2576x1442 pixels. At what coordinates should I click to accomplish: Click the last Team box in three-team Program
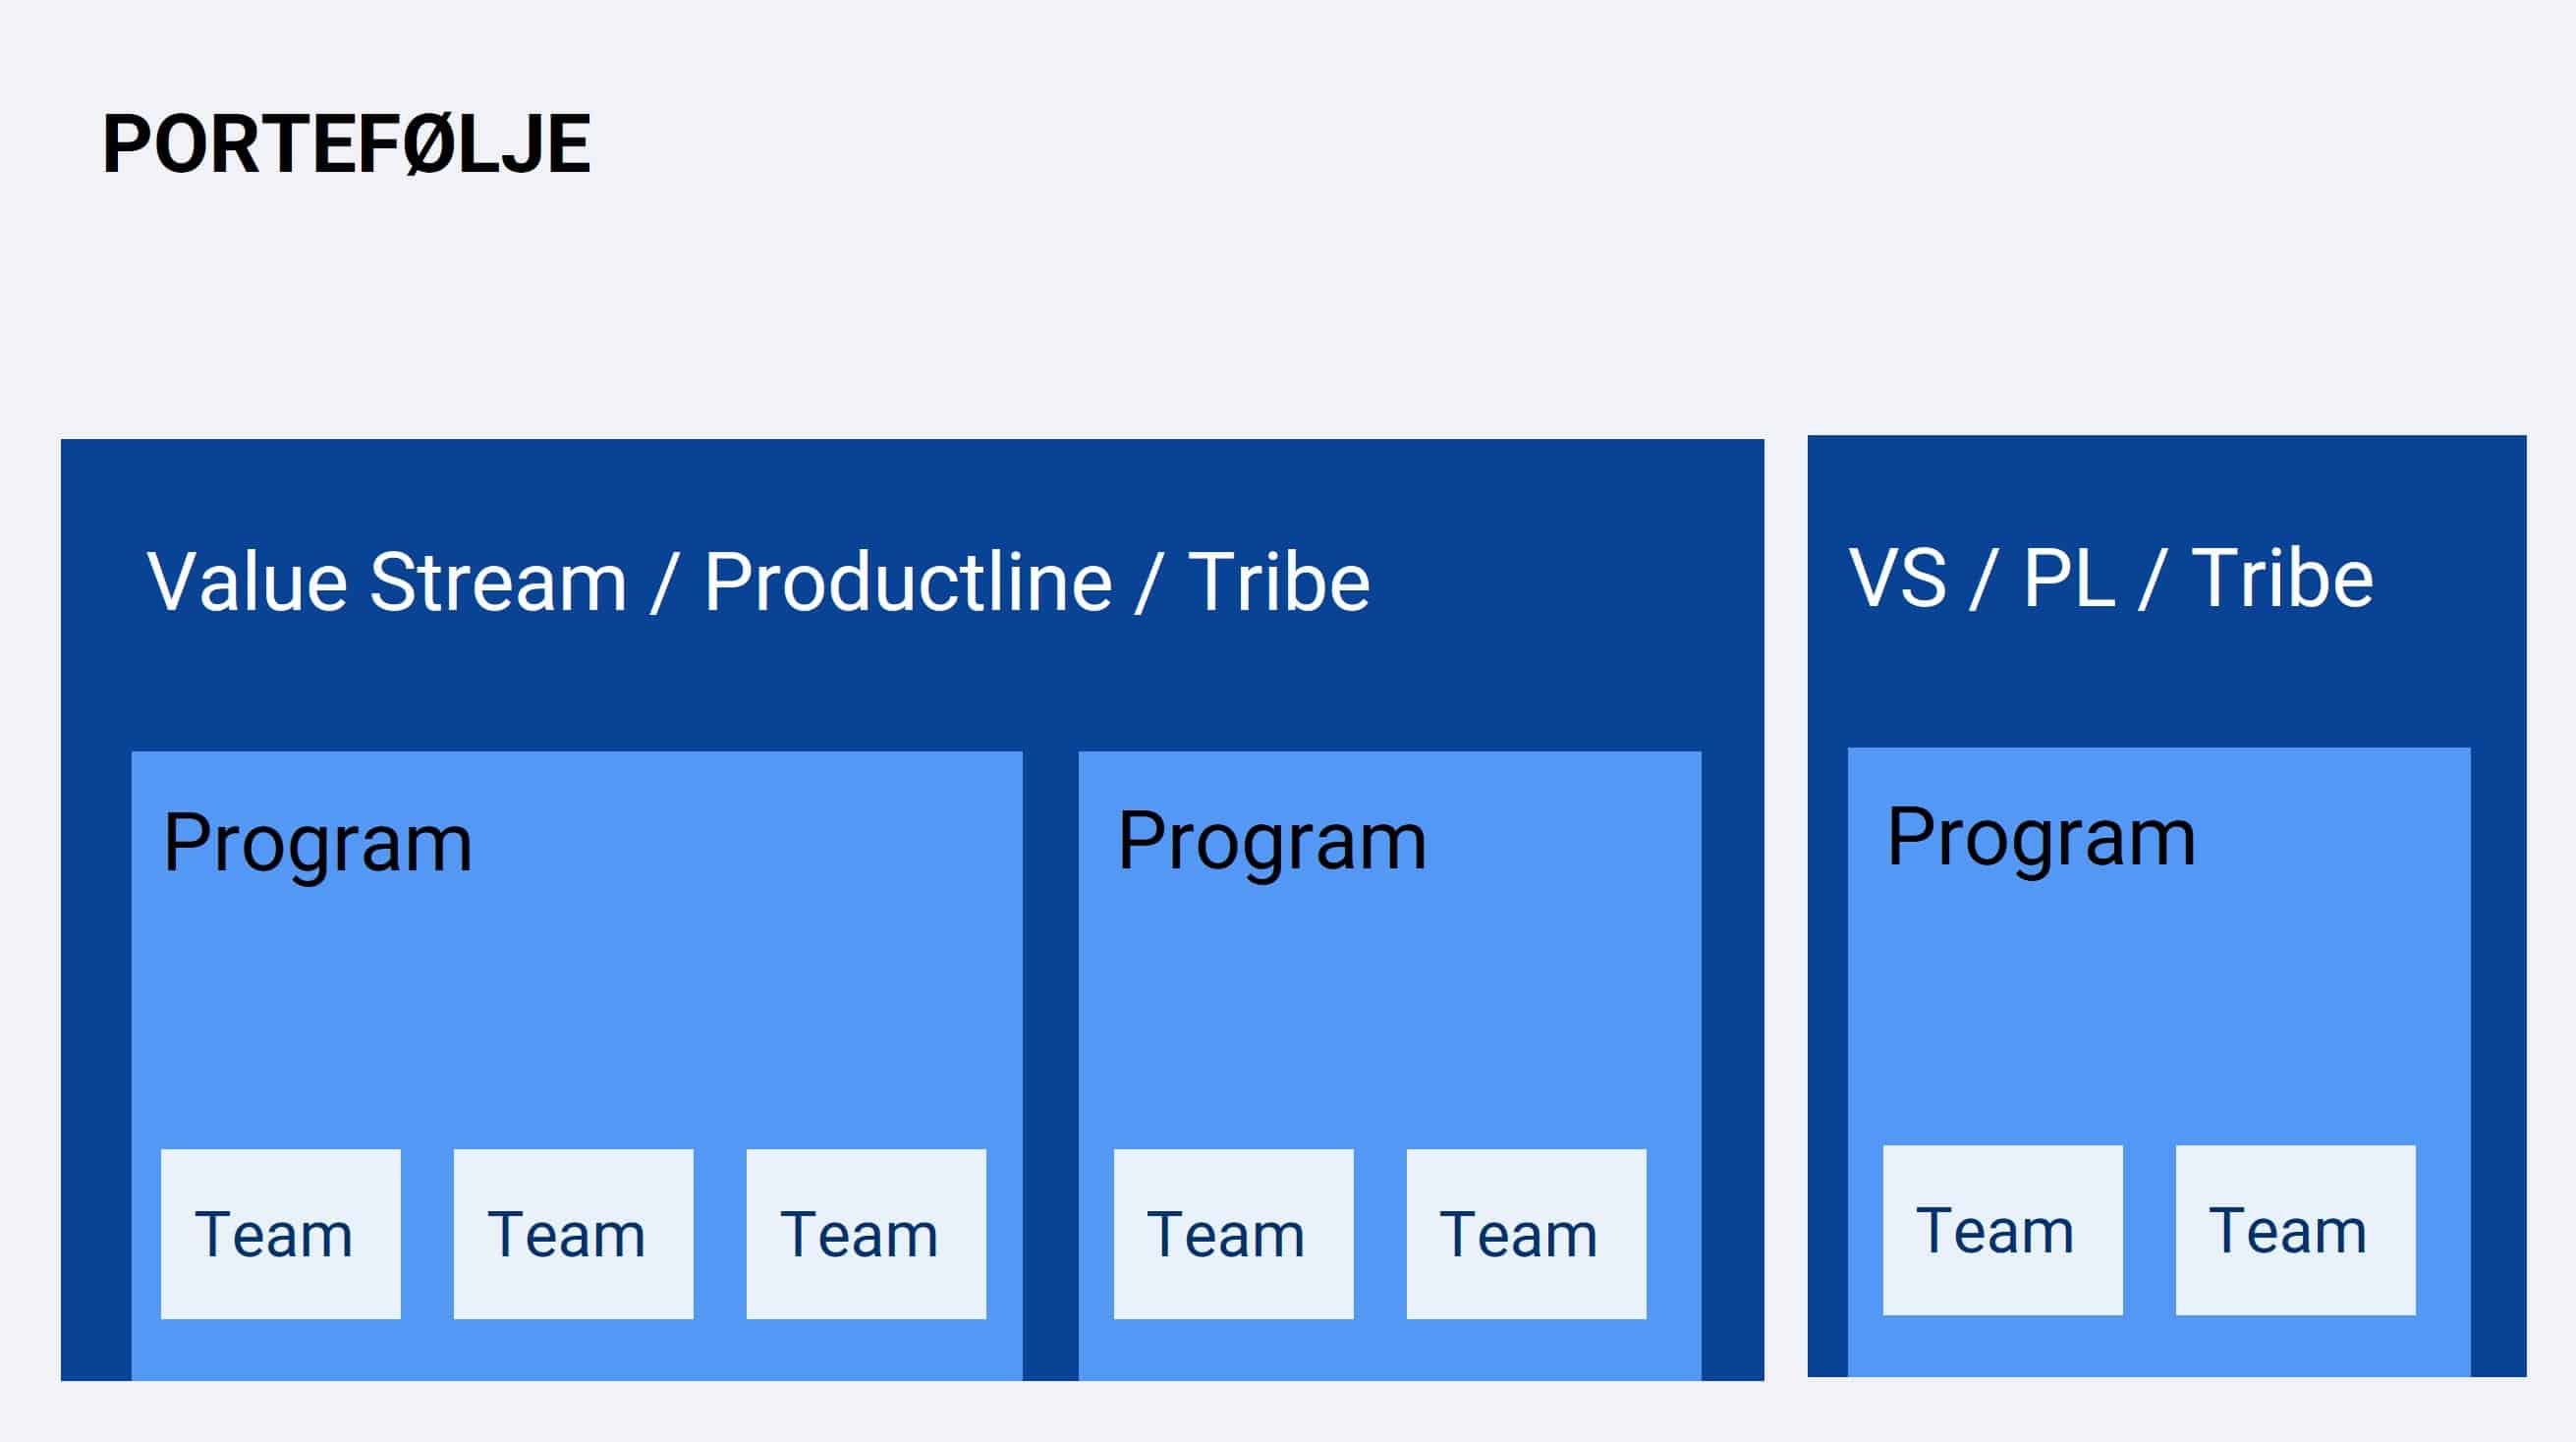pos(866,1234)
